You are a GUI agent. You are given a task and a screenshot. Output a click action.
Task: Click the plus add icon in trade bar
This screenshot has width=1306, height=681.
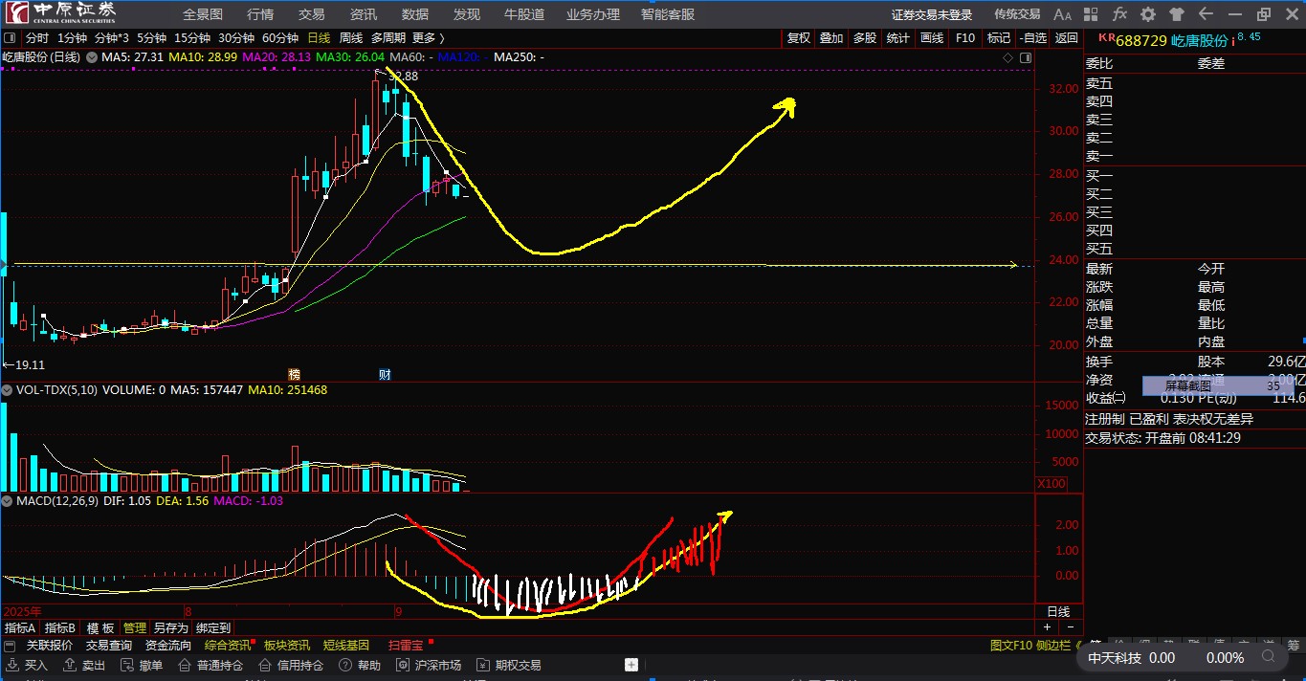631,665
